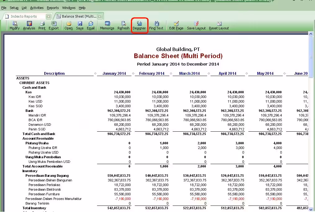Click the vertical scrollbar up arrow
This screenshot has height=212, width=315.
(311, 34)
